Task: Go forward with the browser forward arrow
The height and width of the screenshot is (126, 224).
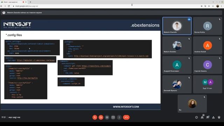Action: tap(5, 6)
